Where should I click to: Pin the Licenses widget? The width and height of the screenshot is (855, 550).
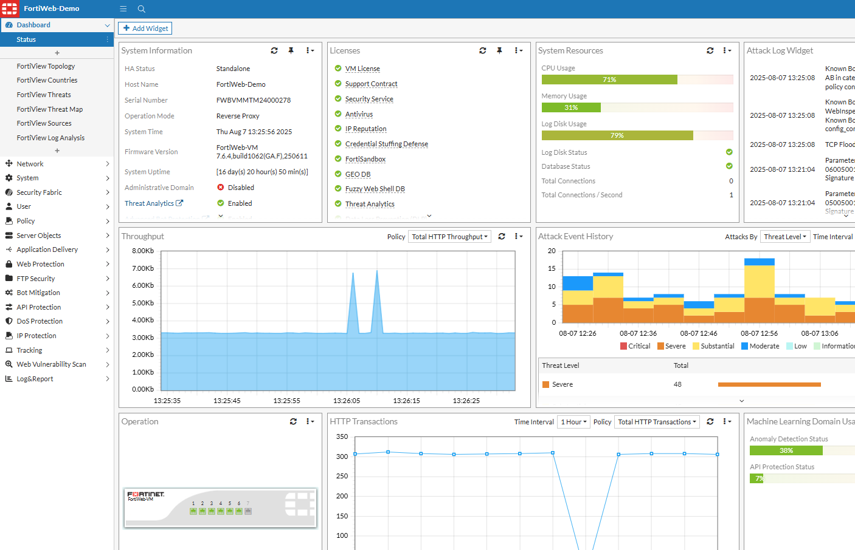coord(500,50)
